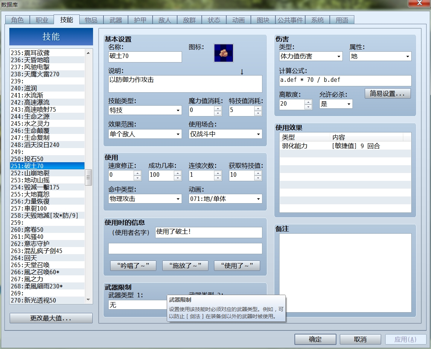Open the 允许必杀 dropdown showing 是
The height and width of the screenshot is (349, 431).
[x=336, y=104]
